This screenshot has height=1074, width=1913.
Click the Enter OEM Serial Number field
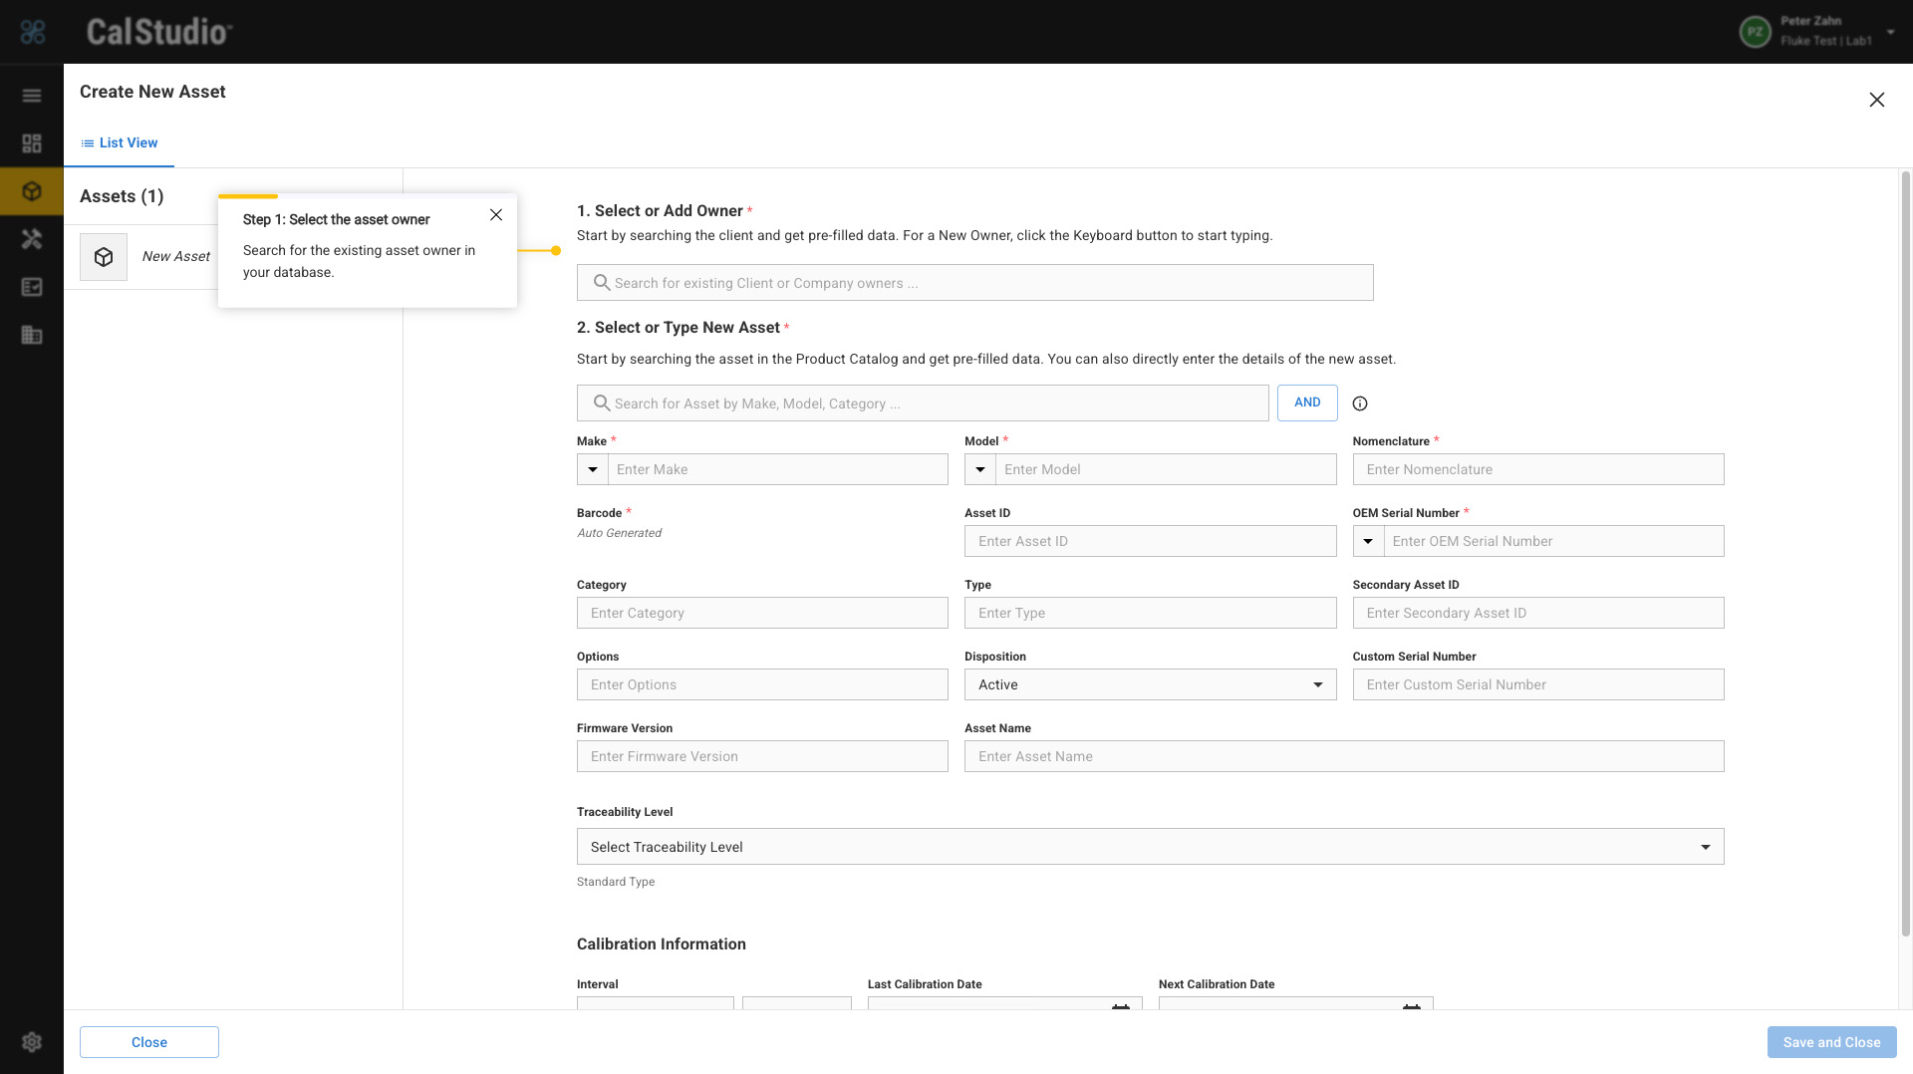(x=1554, y=541)
